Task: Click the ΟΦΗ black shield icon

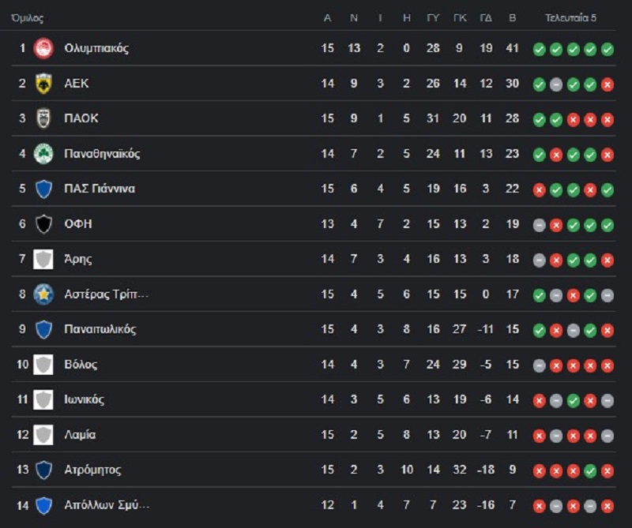Action: coord(43,224)
